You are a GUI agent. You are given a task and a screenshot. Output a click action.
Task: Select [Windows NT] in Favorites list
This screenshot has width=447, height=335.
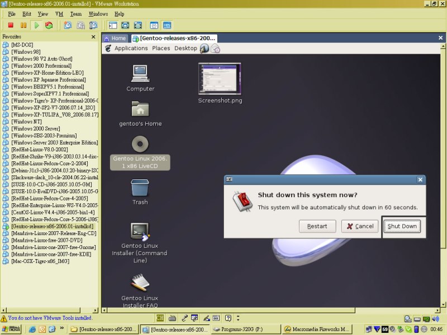click(x=26, y=122)
